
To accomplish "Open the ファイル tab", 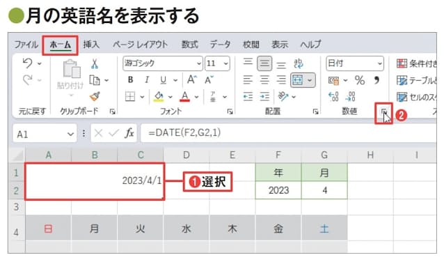I will pos(26,44).
